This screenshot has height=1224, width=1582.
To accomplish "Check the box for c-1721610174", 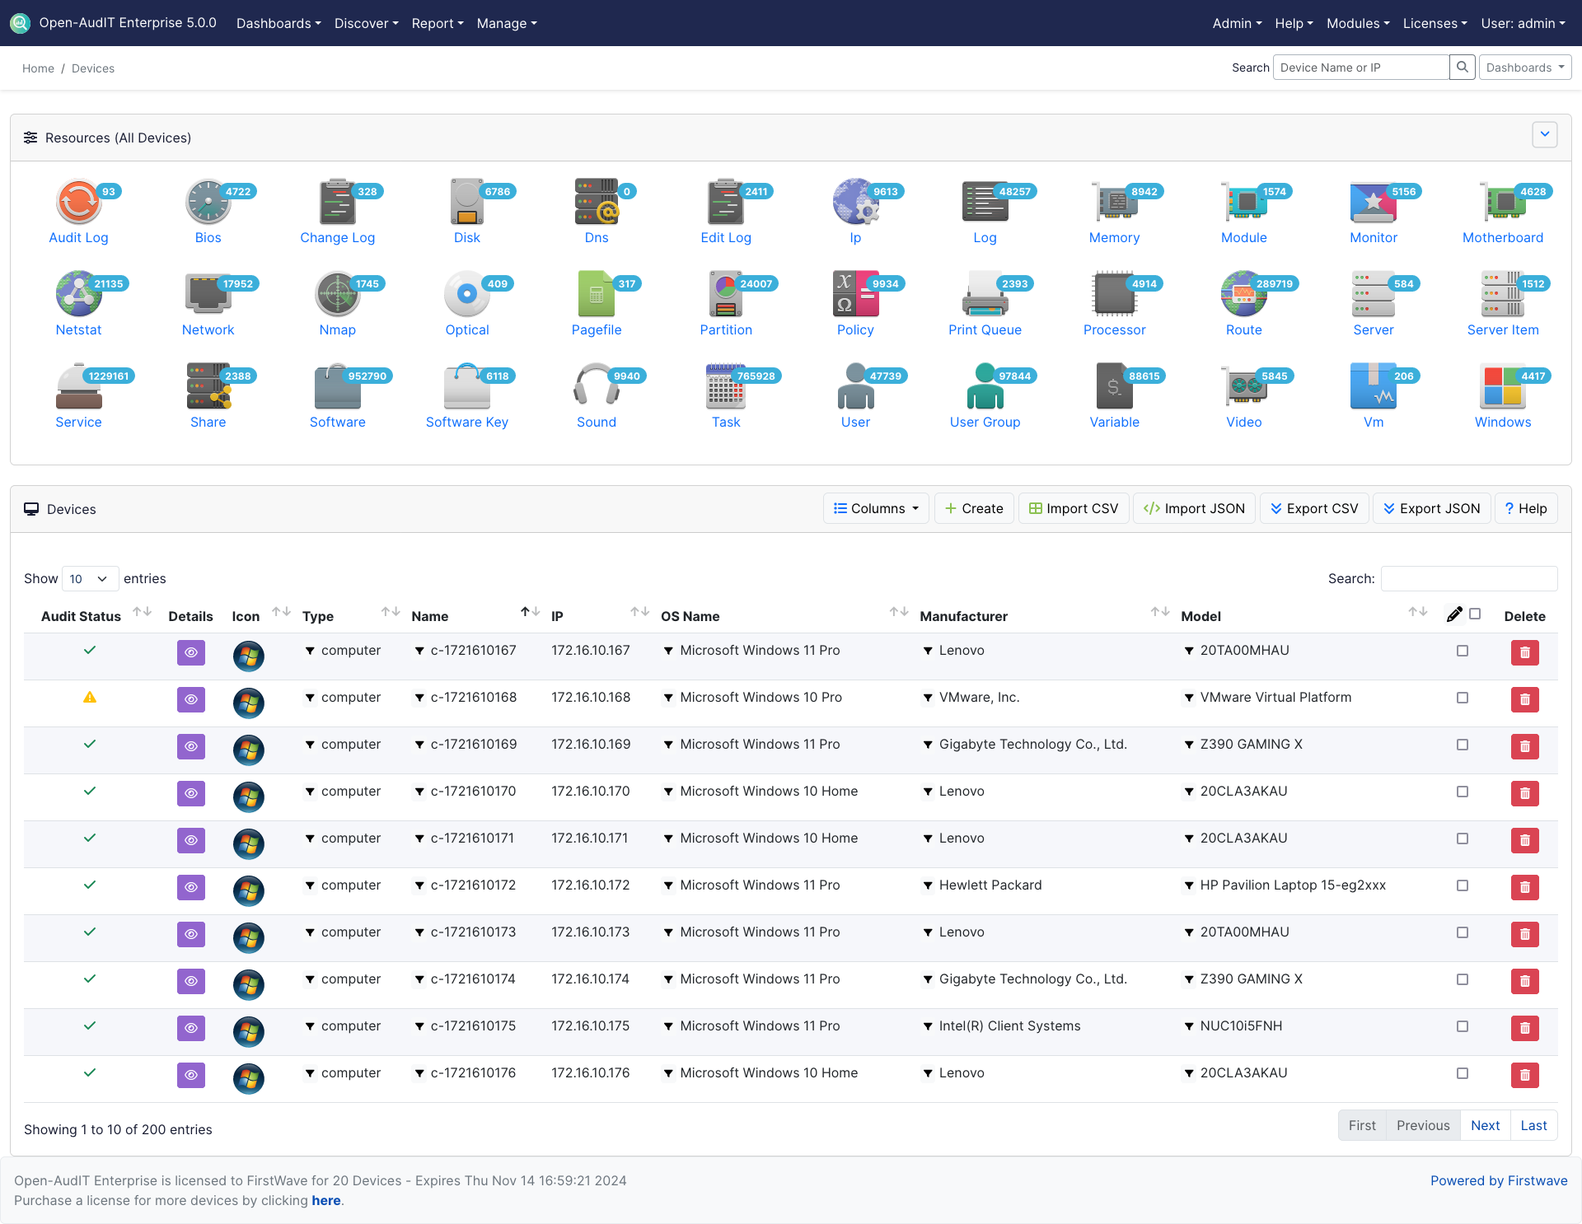I will click(x=1463, y=979).
